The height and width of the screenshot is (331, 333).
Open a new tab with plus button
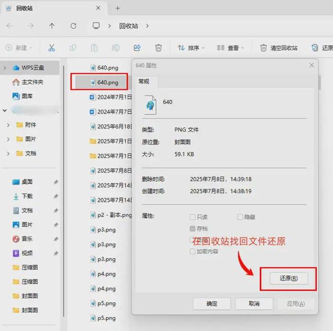[118, 8]
